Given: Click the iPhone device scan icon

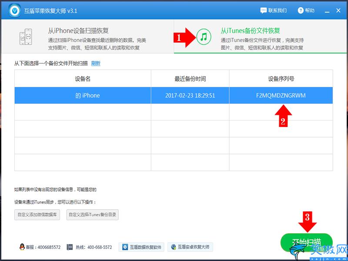Looking at the screenshot, I should 26,37.
